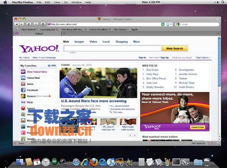227x168 pixels.
Task: Open the Apple menu logo
Action: click(x=5, y=2)
